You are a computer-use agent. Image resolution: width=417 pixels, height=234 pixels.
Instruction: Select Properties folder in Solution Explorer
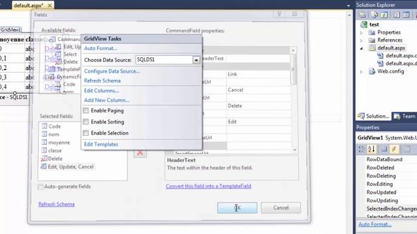pos(389,32)
